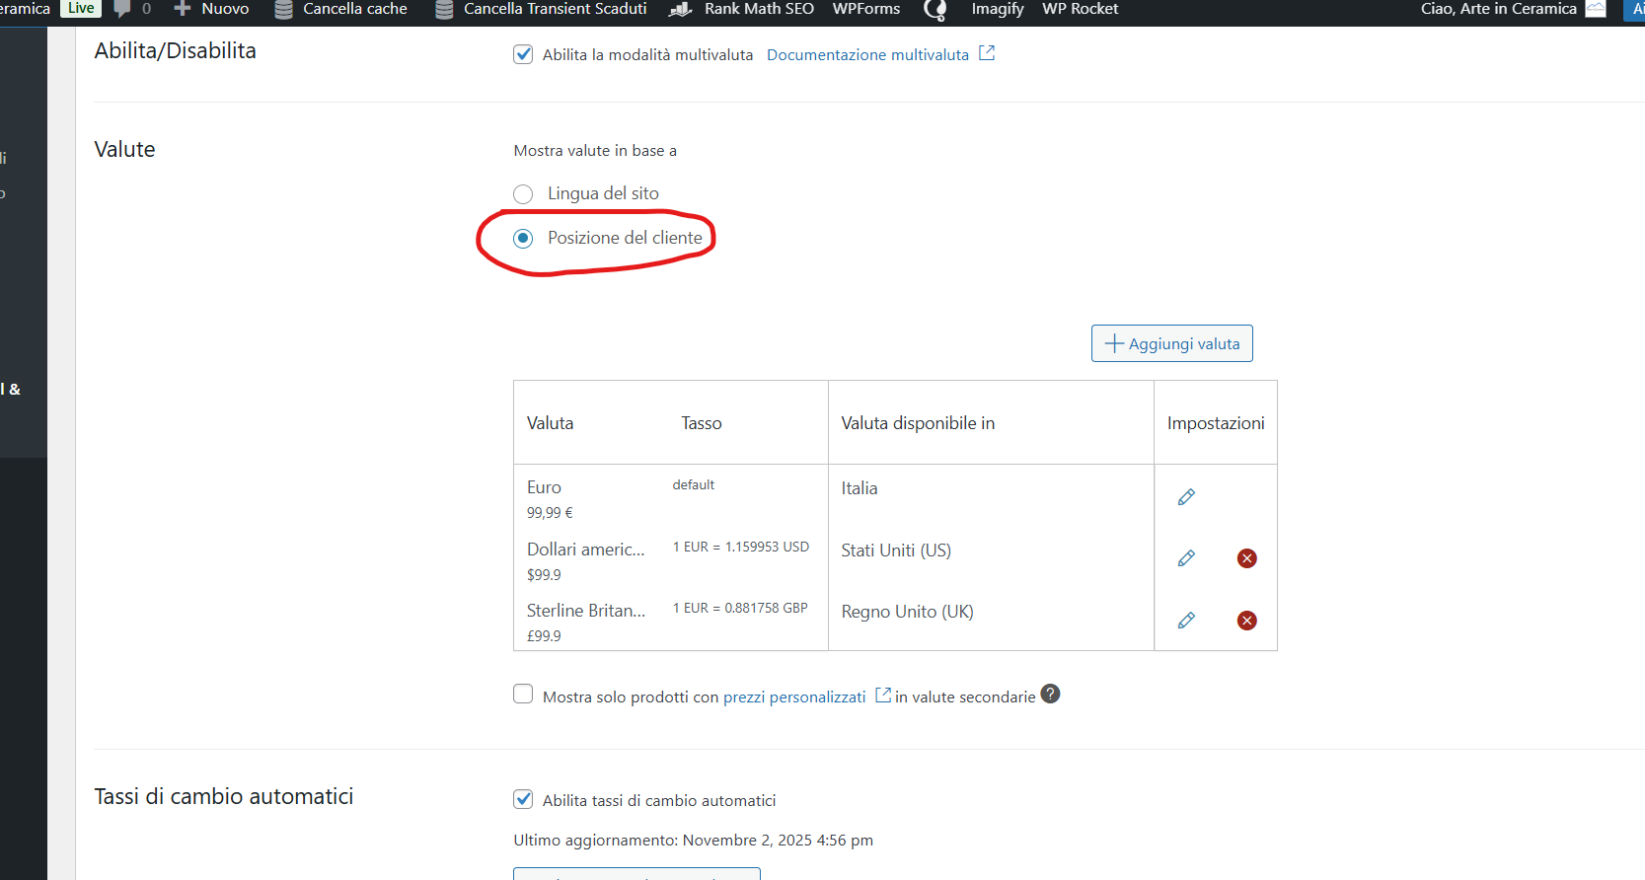Click the Valuta column header
Viewport: 1645px width, 880px height.
[x=550, y=423]
